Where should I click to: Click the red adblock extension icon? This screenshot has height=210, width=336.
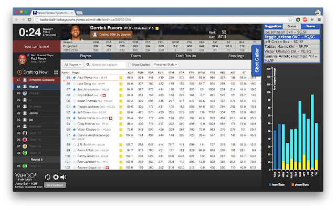[x=305, y=20]
